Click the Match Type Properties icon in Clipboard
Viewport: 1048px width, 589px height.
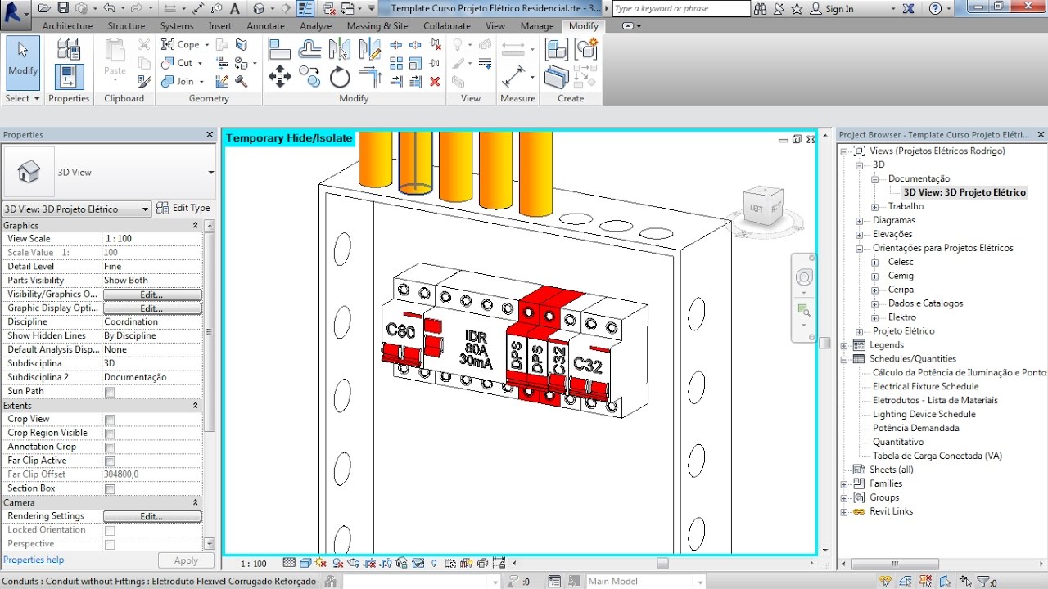(x=144, y=81)
